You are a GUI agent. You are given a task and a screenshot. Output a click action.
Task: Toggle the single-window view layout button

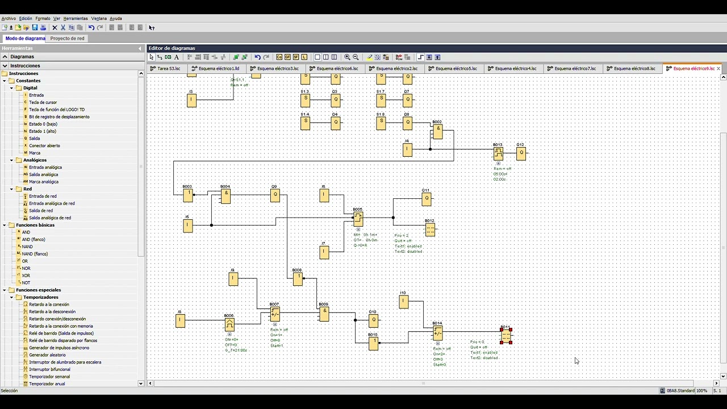(317, 57)
